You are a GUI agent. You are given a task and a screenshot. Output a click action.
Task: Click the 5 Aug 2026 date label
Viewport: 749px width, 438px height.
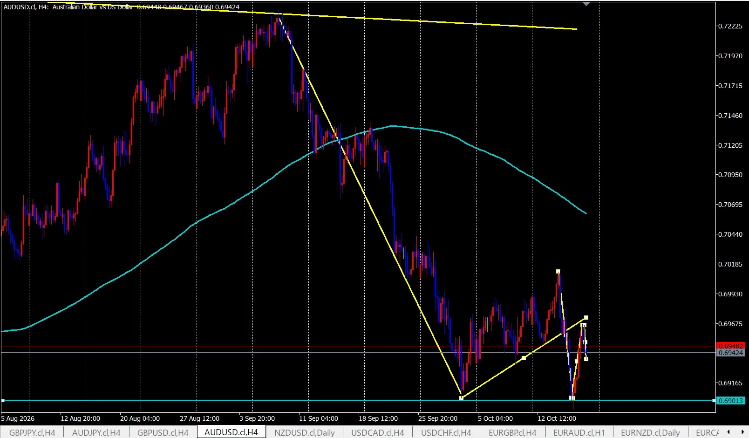tap(18, 418)
